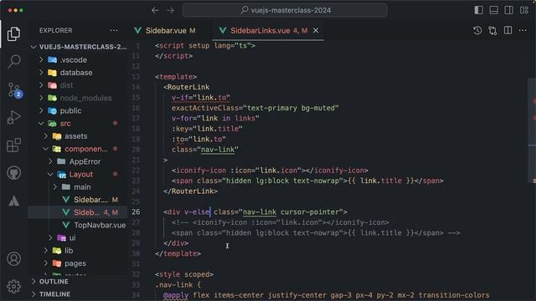Click '<style scoped>' tag text
The height and width of the screenshot is (301, 536).
pyautogui.click(x=184, y=274)
